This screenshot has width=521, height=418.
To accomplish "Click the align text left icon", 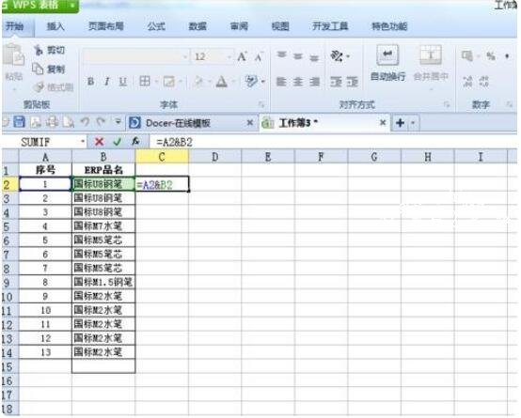I will point(281,82).
